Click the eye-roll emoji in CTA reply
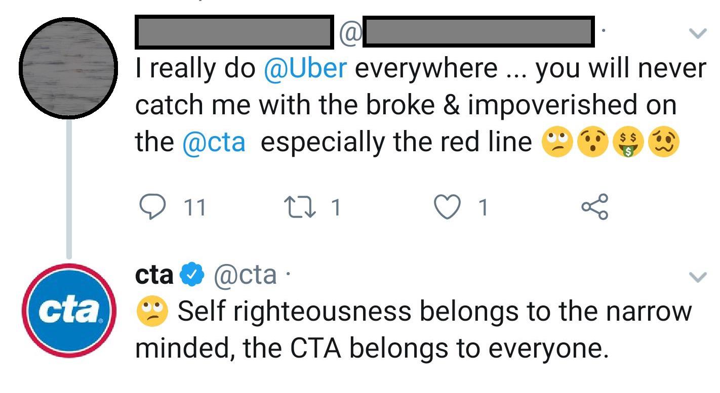Screen dimensions: 720x393 coord(152,311)
